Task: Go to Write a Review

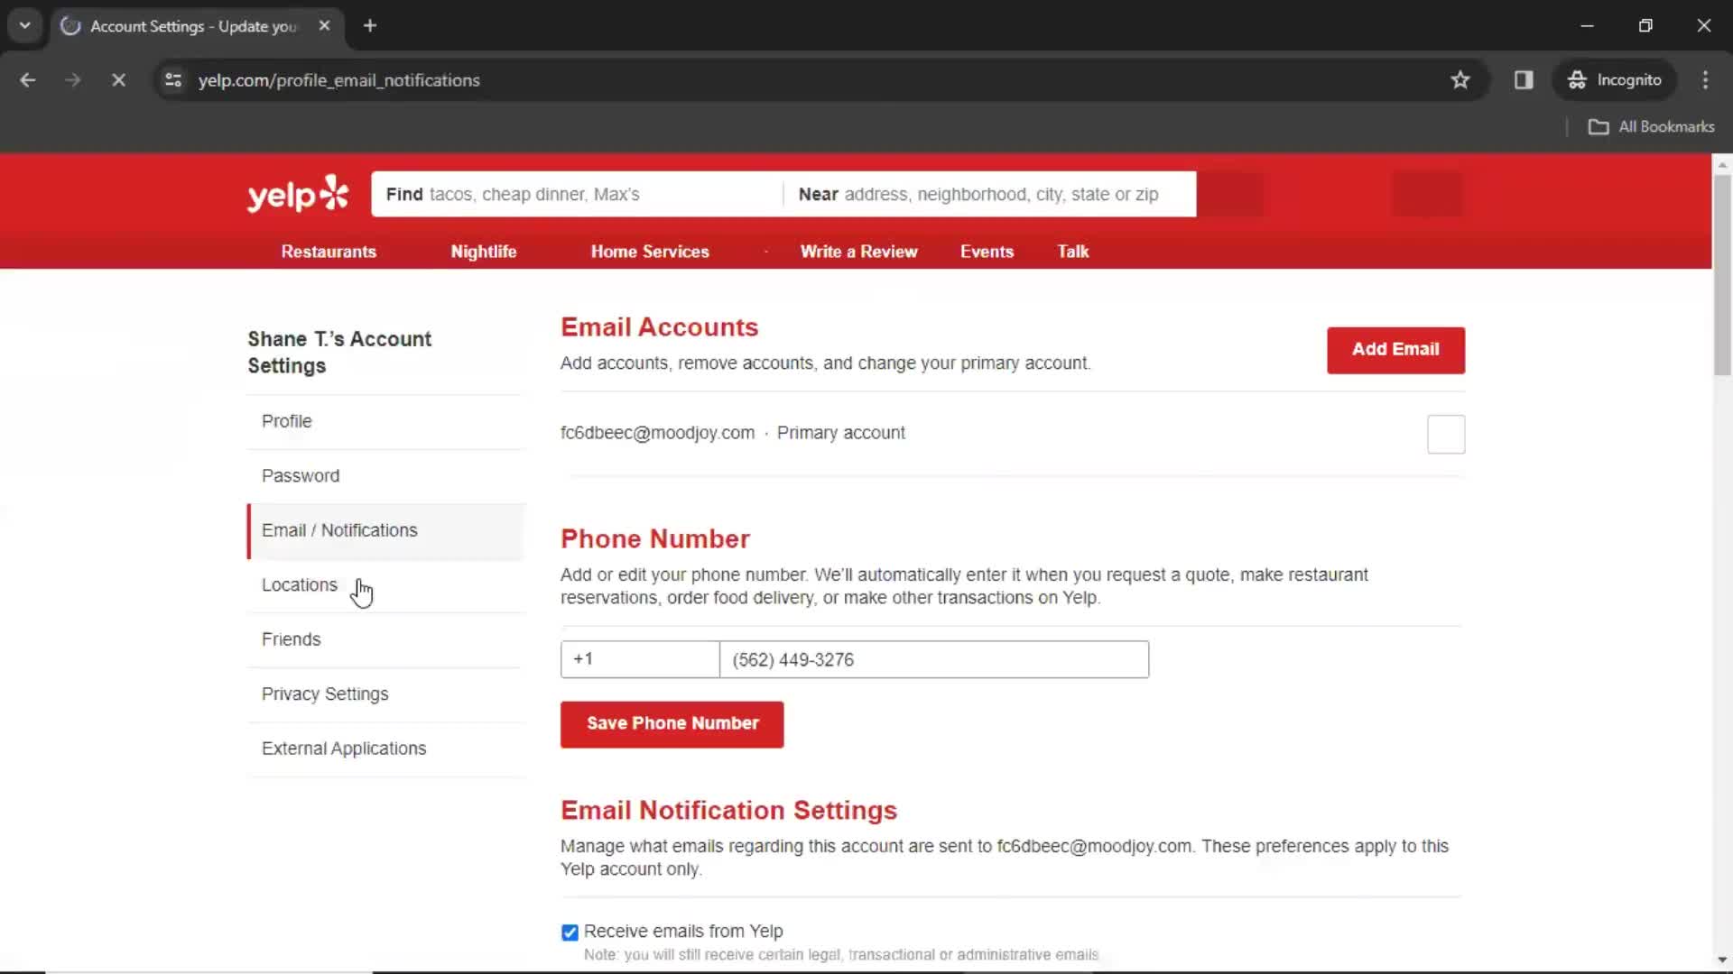Action: click(858, 252)
